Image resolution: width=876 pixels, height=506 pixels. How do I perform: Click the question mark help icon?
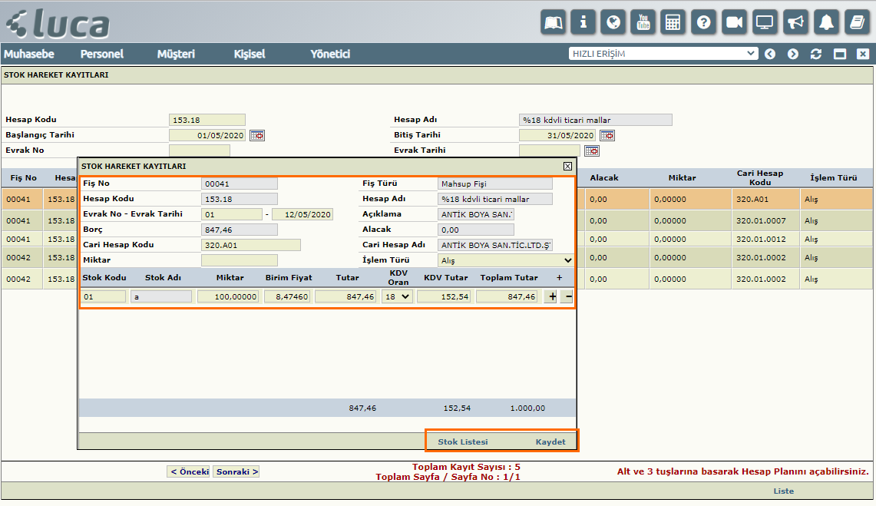point(703,22)
